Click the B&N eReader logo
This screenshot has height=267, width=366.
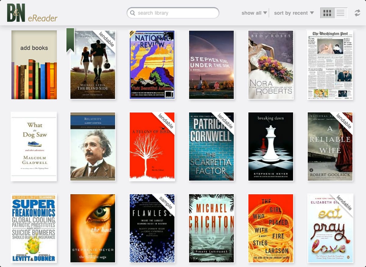[x=32, y=13]
